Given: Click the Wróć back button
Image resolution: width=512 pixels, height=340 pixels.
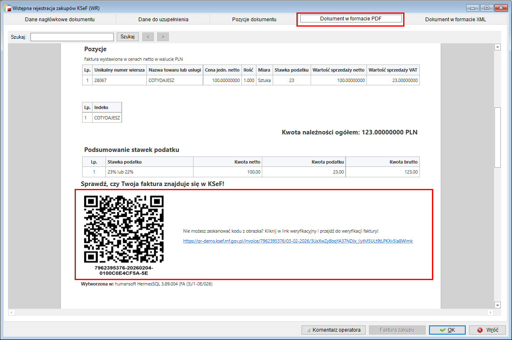Looking at the screenshot, I should tap(487, 330).
